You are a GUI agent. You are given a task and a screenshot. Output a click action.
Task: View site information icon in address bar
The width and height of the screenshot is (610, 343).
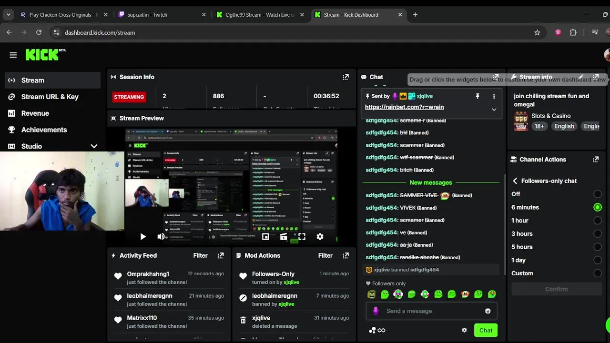click(x=56, y=32)
